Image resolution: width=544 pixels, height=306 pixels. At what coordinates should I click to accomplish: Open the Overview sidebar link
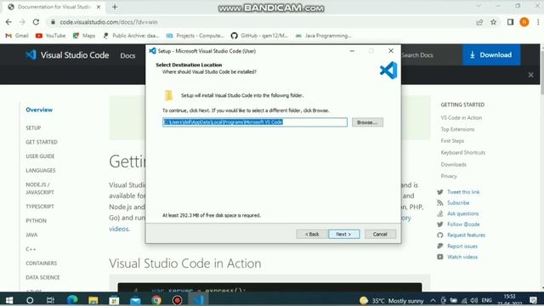pos(39,110)
